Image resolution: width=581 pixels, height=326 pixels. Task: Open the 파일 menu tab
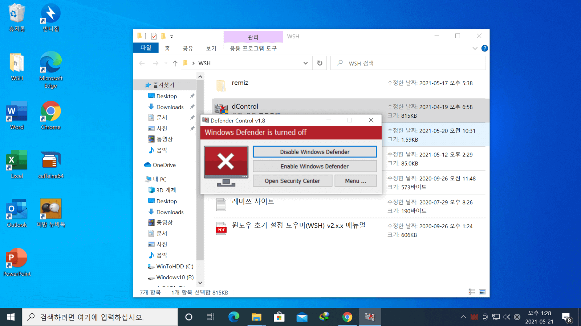pos(146,48)
